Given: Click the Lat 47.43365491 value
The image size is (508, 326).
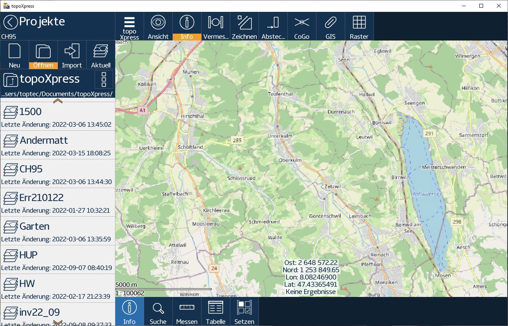Looking at the screenshot, I should tap(311, 284).
